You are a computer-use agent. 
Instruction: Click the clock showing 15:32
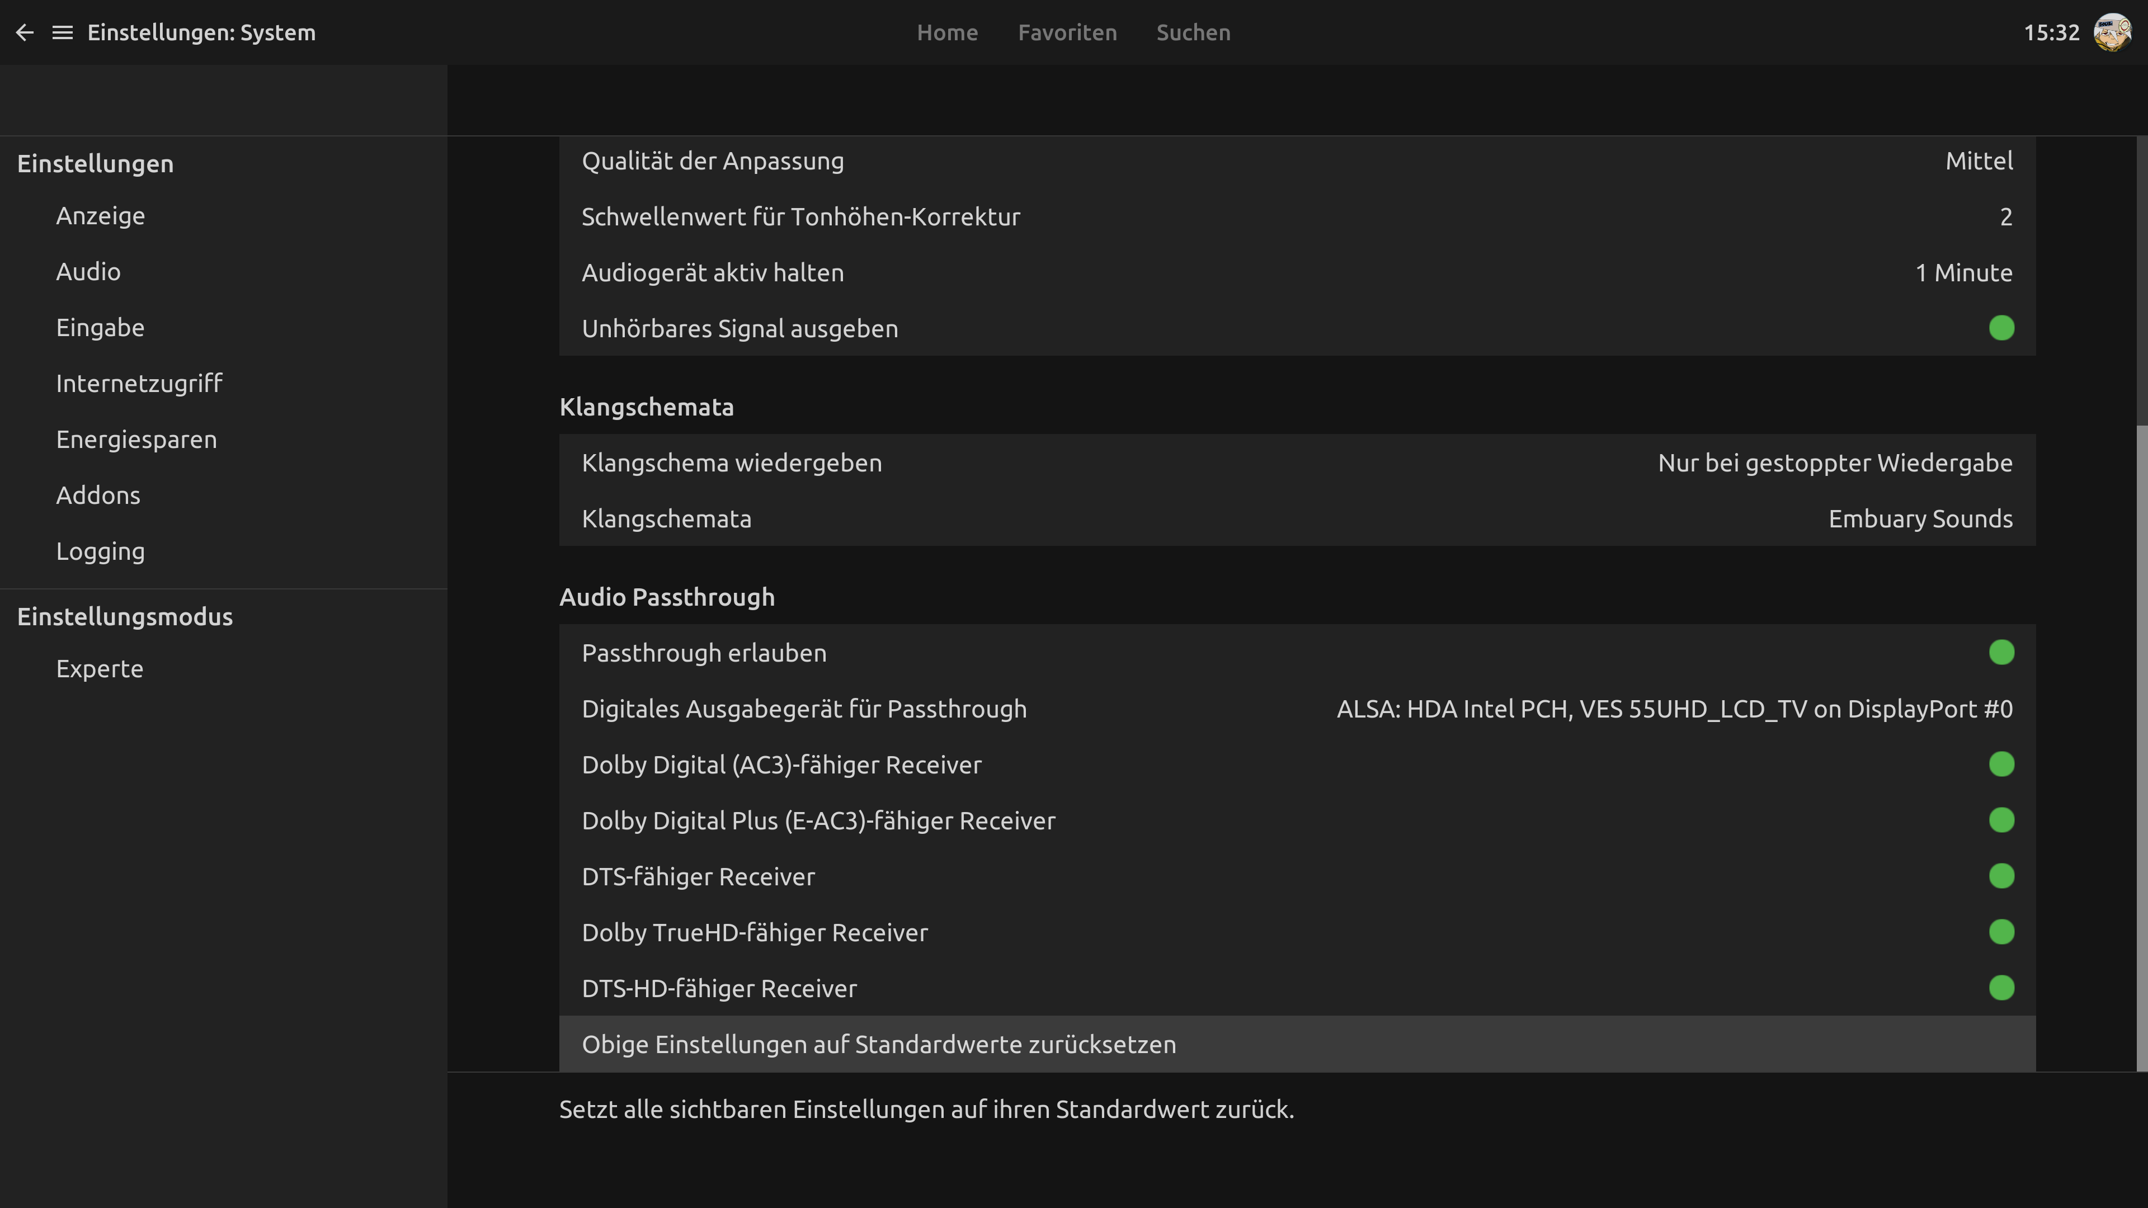point(2051,32)
